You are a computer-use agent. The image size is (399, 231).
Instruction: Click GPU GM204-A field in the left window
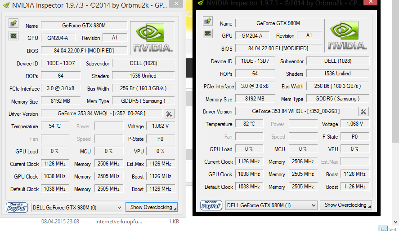58,38
